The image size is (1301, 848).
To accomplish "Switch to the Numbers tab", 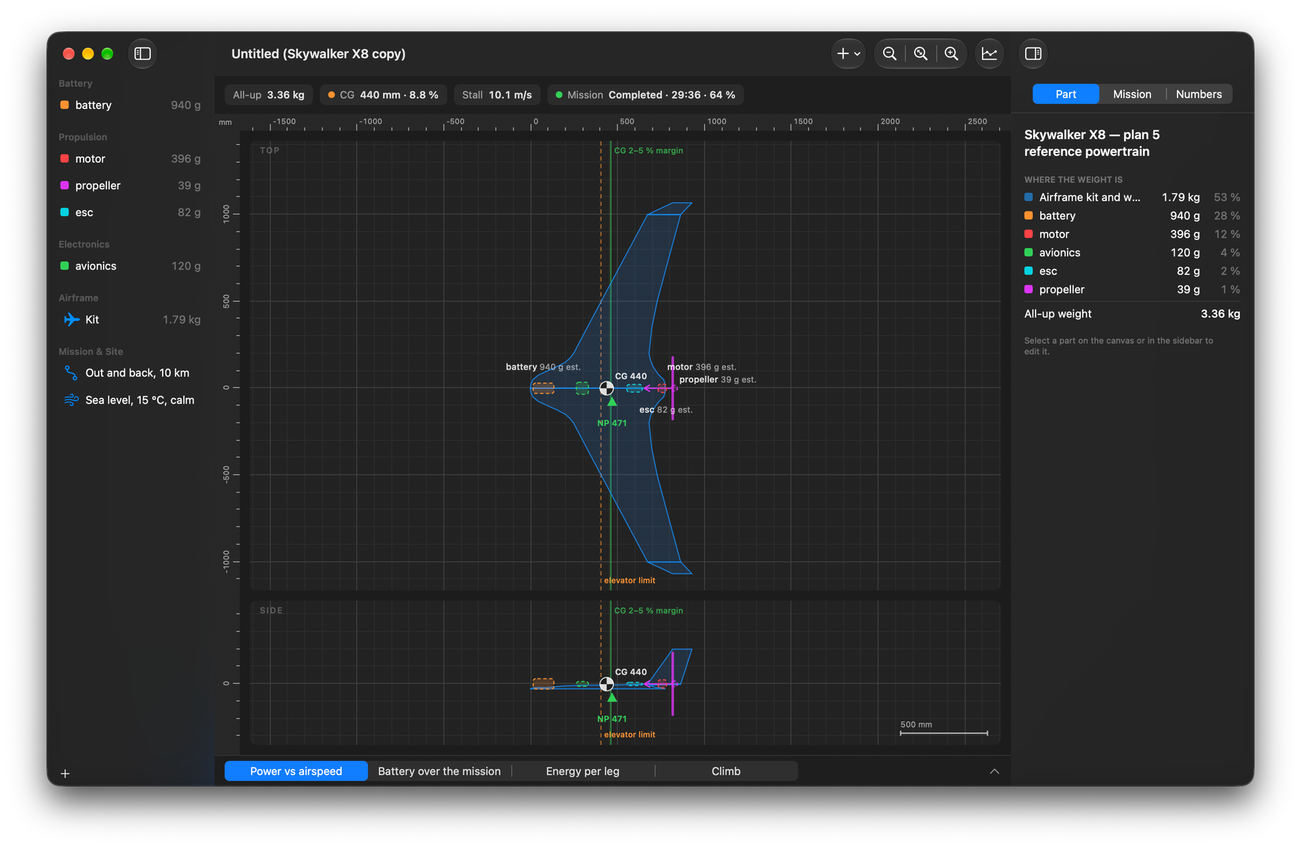I will [x=1198, y=94].
